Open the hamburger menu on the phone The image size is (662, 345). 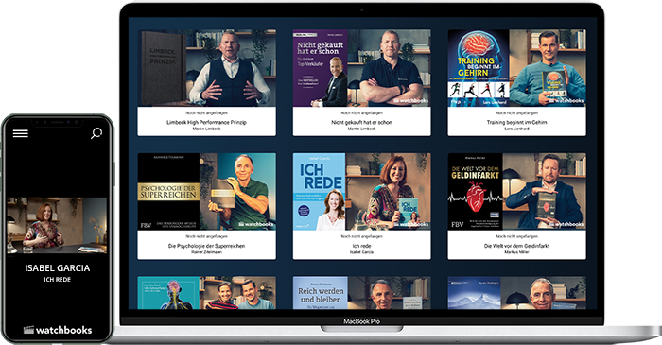coord(20,133)
